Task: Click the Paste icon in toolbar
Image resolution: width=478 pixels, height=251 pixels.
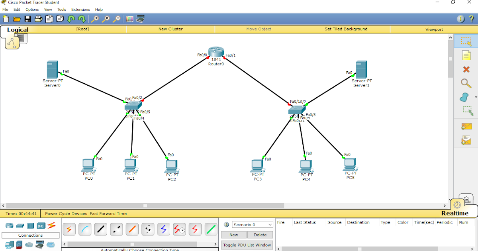Action: click(60, 19)
